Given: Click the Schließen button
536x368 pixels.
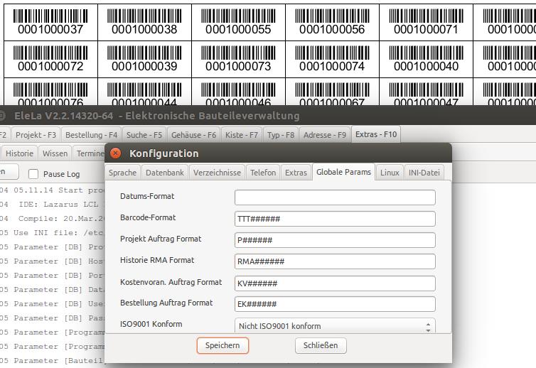Looking at the screenshot, I should [321, 345].
